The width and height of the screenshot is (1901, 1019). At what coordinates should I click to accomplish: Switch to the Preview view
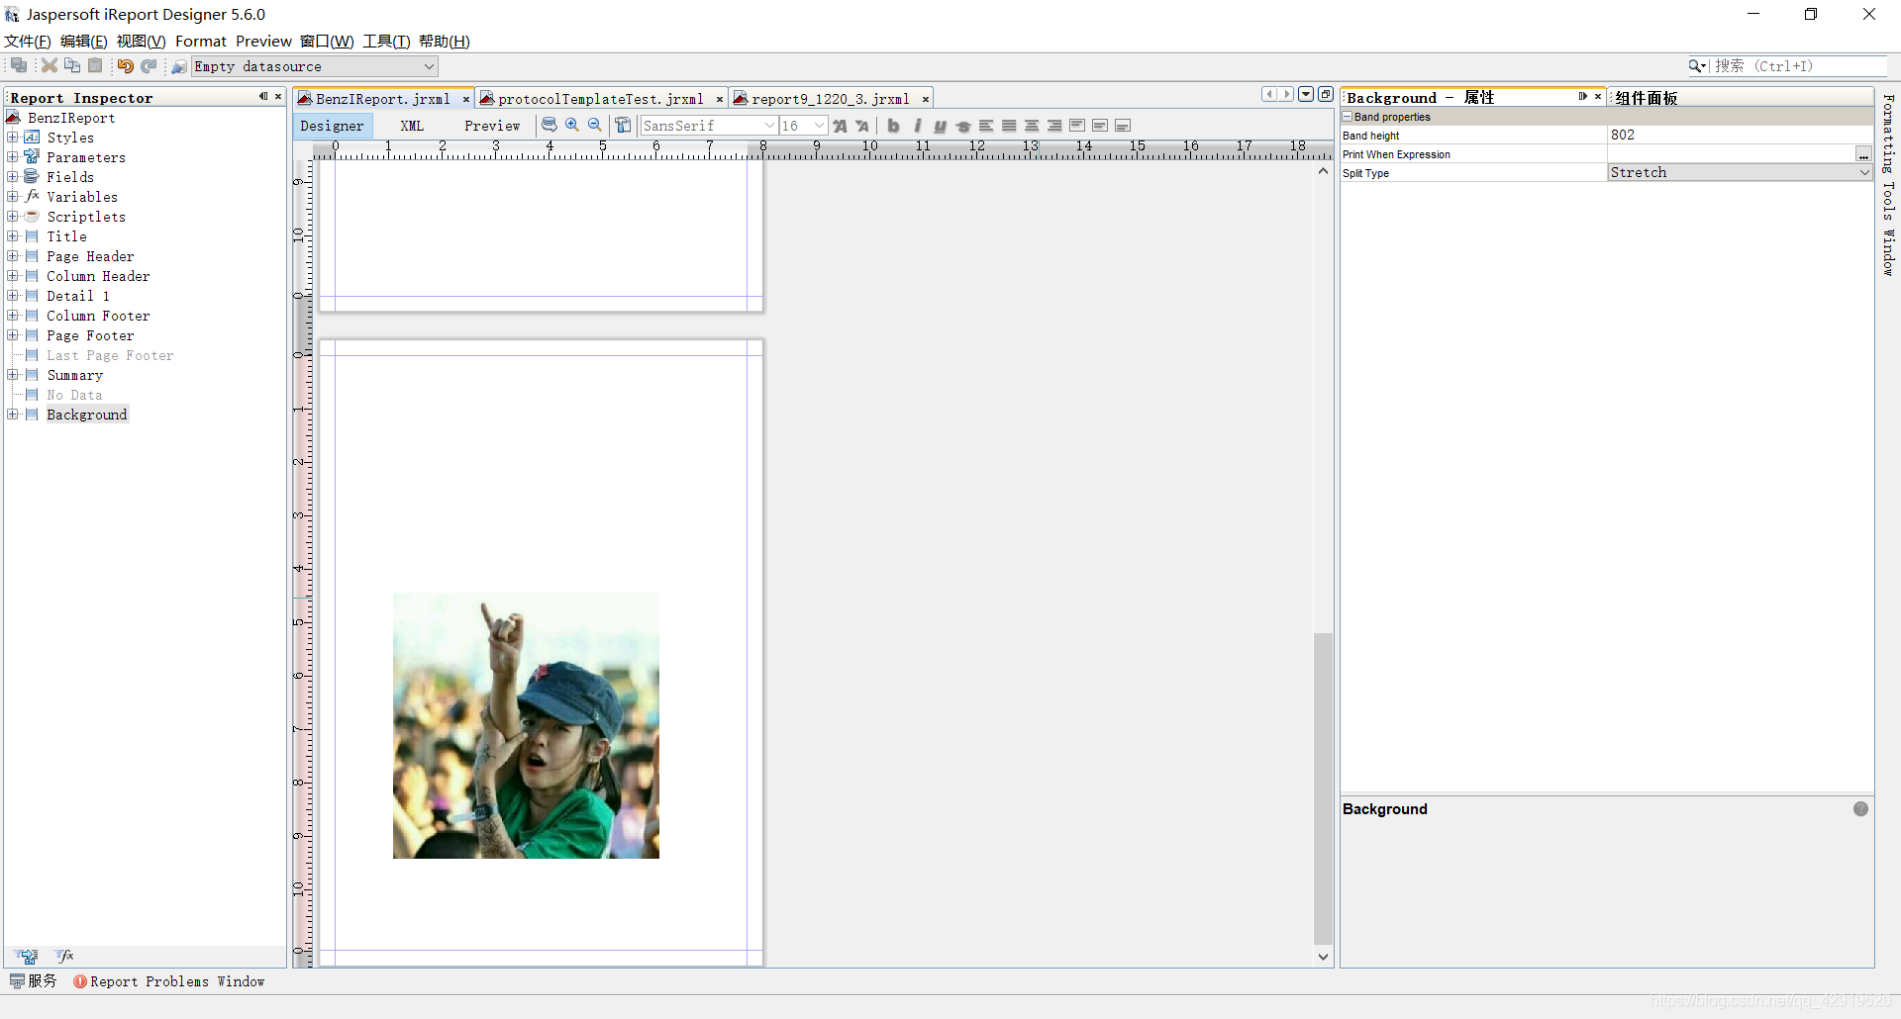pyautogui.click(x=492, y=126)
